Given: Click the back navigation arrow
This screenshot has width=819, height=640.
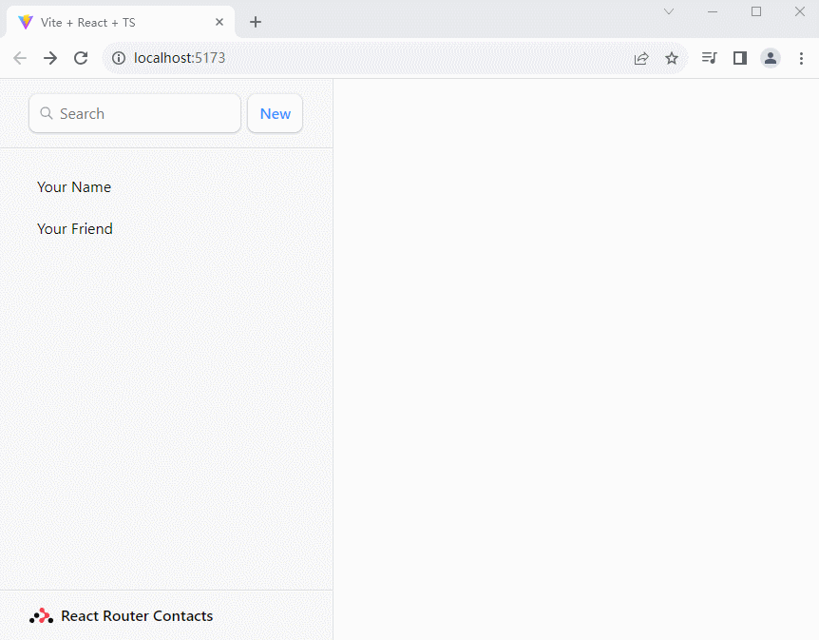Looking at the screenshot, I should click(x=20, y=58).
